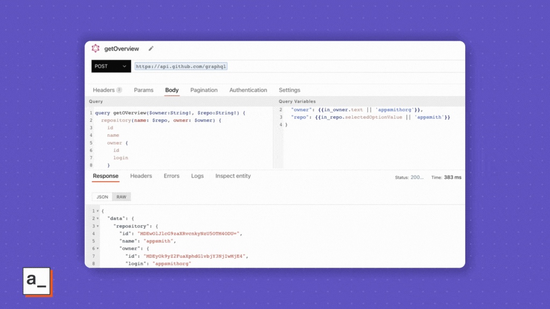
Task: Select the Authentication tab
Action: coord(248,90)
